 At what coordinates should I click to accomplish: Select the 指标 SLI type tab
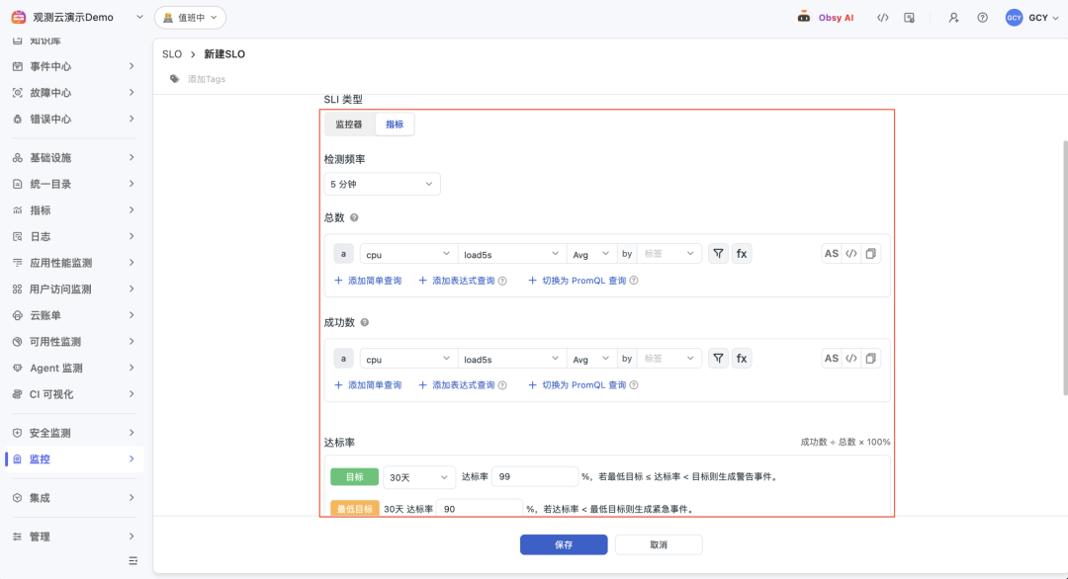(395, 124)
